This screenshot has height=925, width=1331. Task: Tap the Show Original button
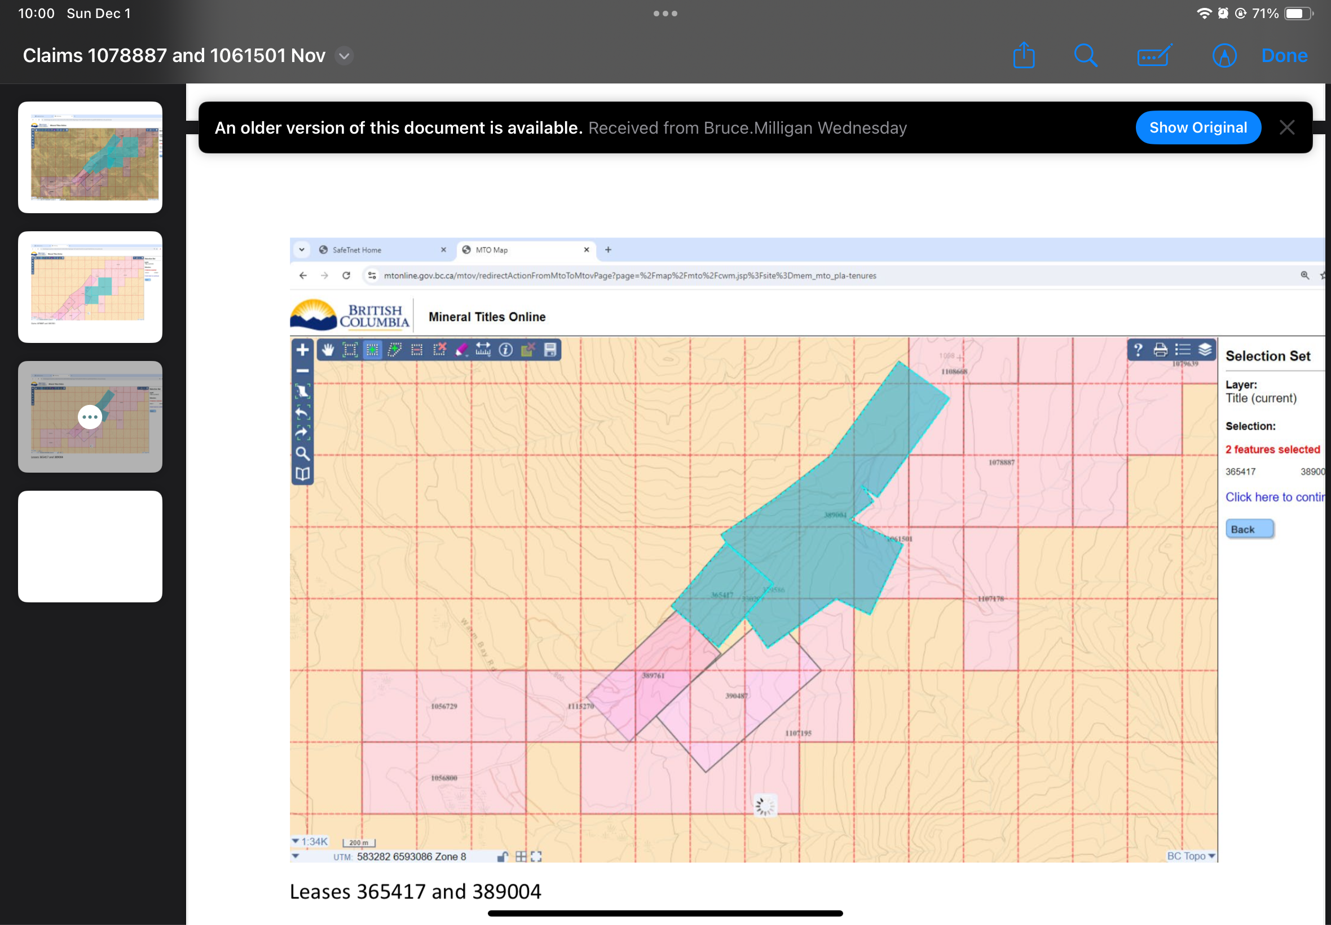click(x=1197, y=127)
